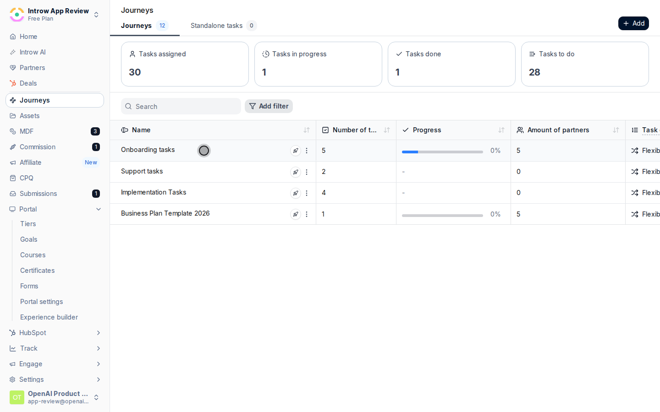Sort Amount of partners column arrows
The height and width of the screenshot is (412, 660).
pyautogui.click(x=616, y=130)
